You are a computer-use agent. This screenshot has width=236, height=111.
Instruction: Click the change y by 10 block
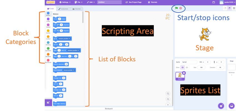(x=60, y=90)
